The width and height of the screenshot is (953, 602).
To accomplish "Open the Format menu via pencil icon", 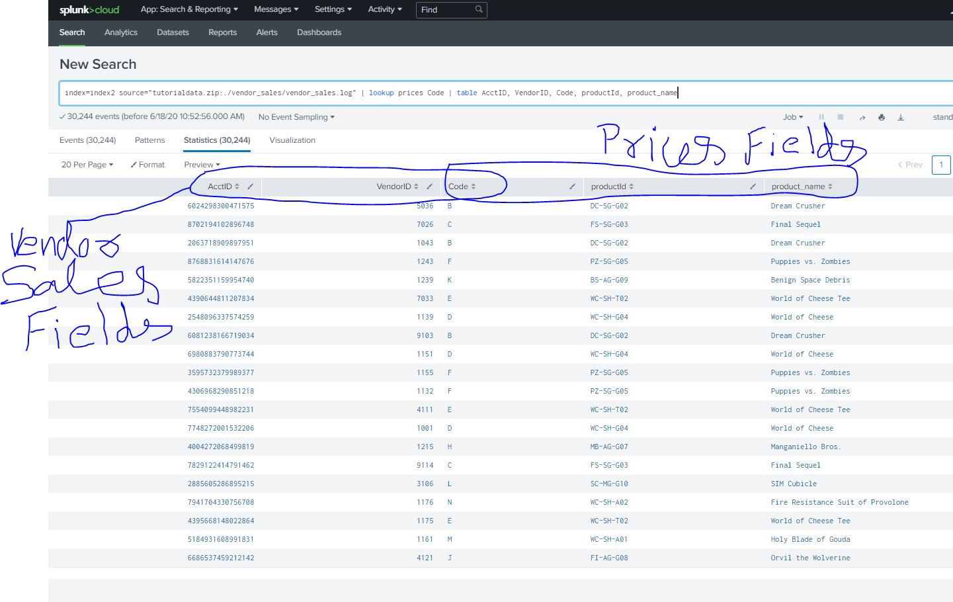I will click(x=147, y=164).
